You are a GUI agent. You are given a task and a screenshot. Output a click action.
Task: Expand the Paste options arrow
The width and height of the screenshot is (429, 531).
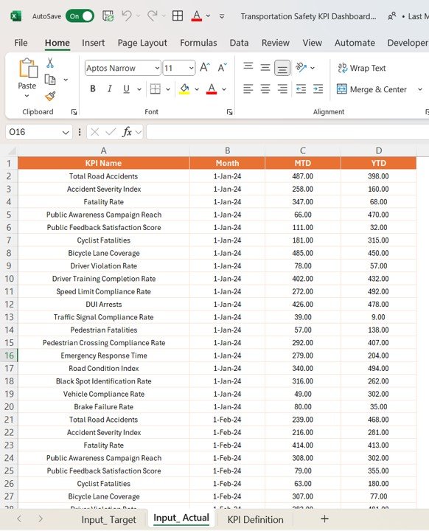pos(27,96)
